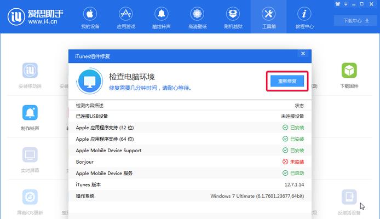Close the iTunes组件修复 dialog
The height and width of the screenshot is (219, 380).
[303, 54]
